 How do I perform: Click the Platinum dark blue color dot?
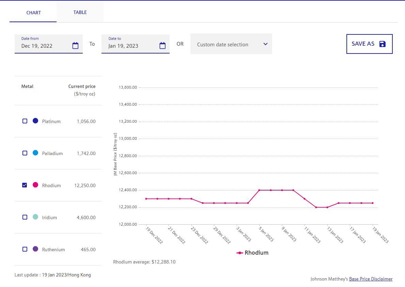(35, 121)
